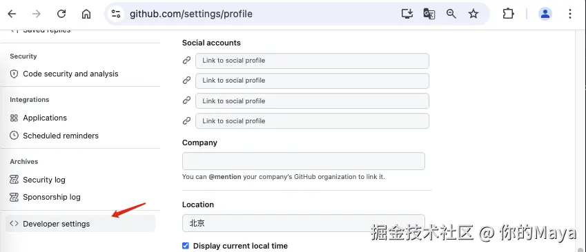Click the Social accounts heading
Image resolution: width=586 pixels, height=252 pixels.
click(211, 43)
